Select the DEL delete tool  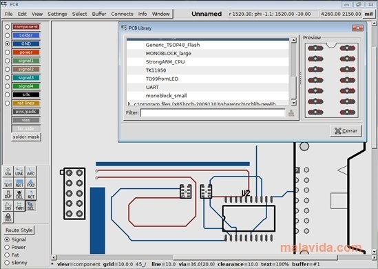pyautogui.click(x=19, y=195)
